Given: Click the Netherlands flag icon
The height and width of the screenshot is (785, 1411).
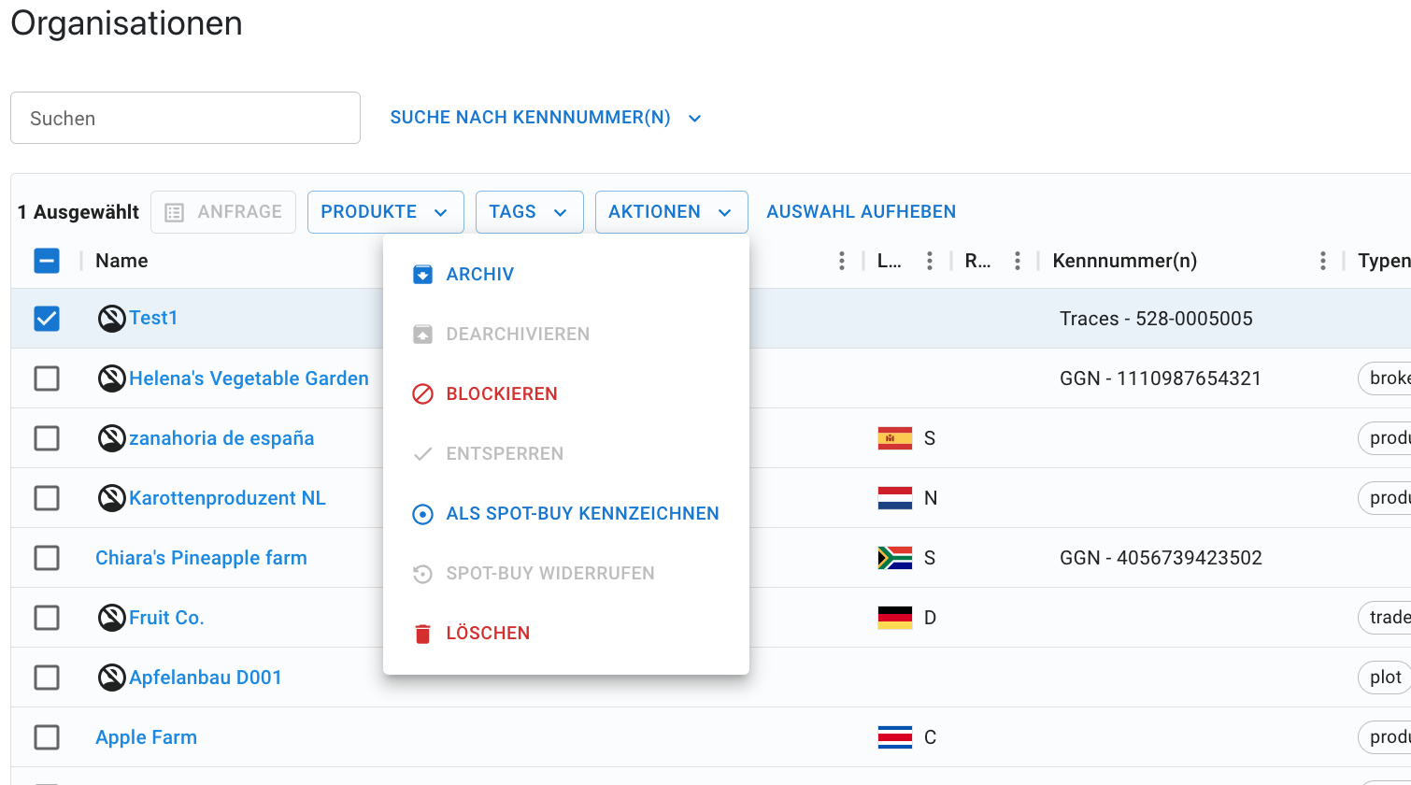Looking at the screenshot, I should 895,498.
